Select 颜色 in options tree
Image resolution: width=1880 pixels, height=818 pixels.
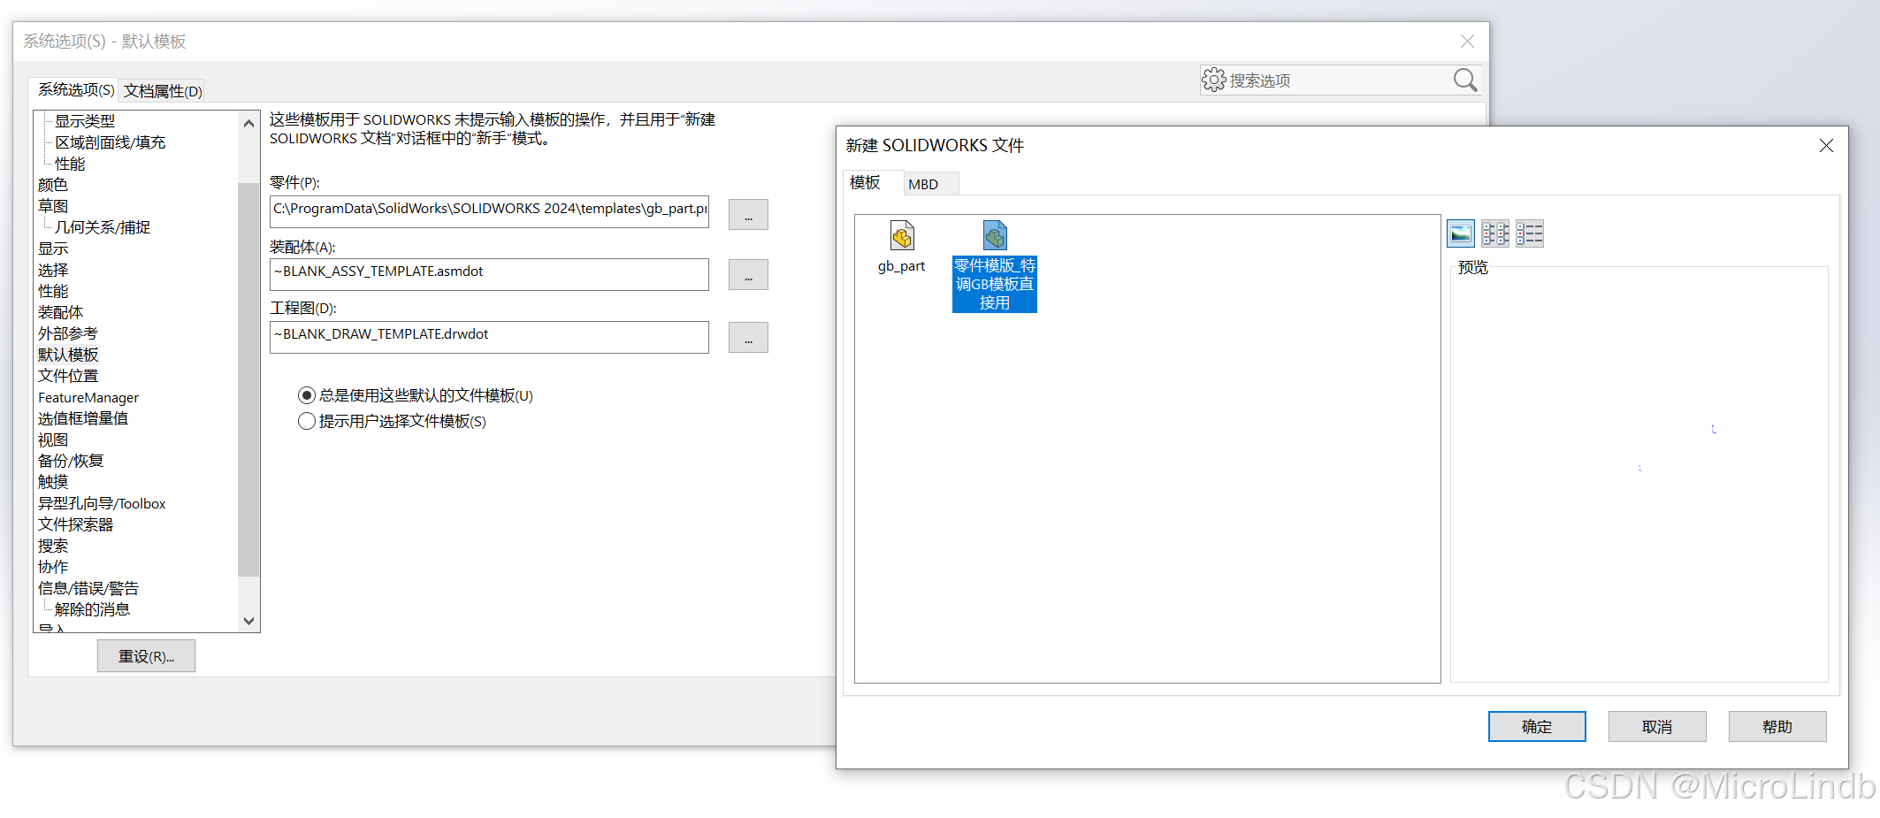tap(53, 185)
